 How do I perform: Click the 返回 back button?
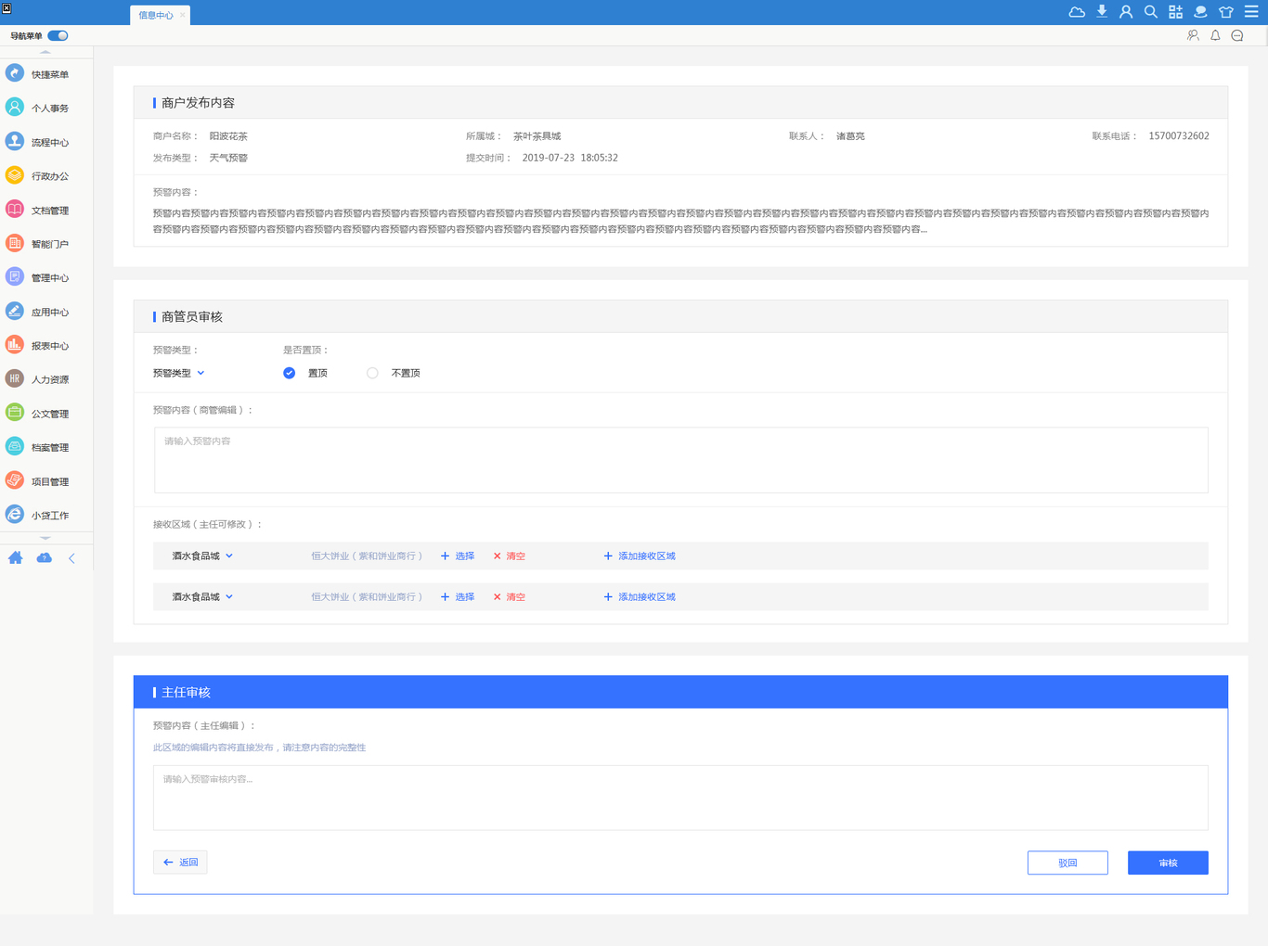[180, 862]
